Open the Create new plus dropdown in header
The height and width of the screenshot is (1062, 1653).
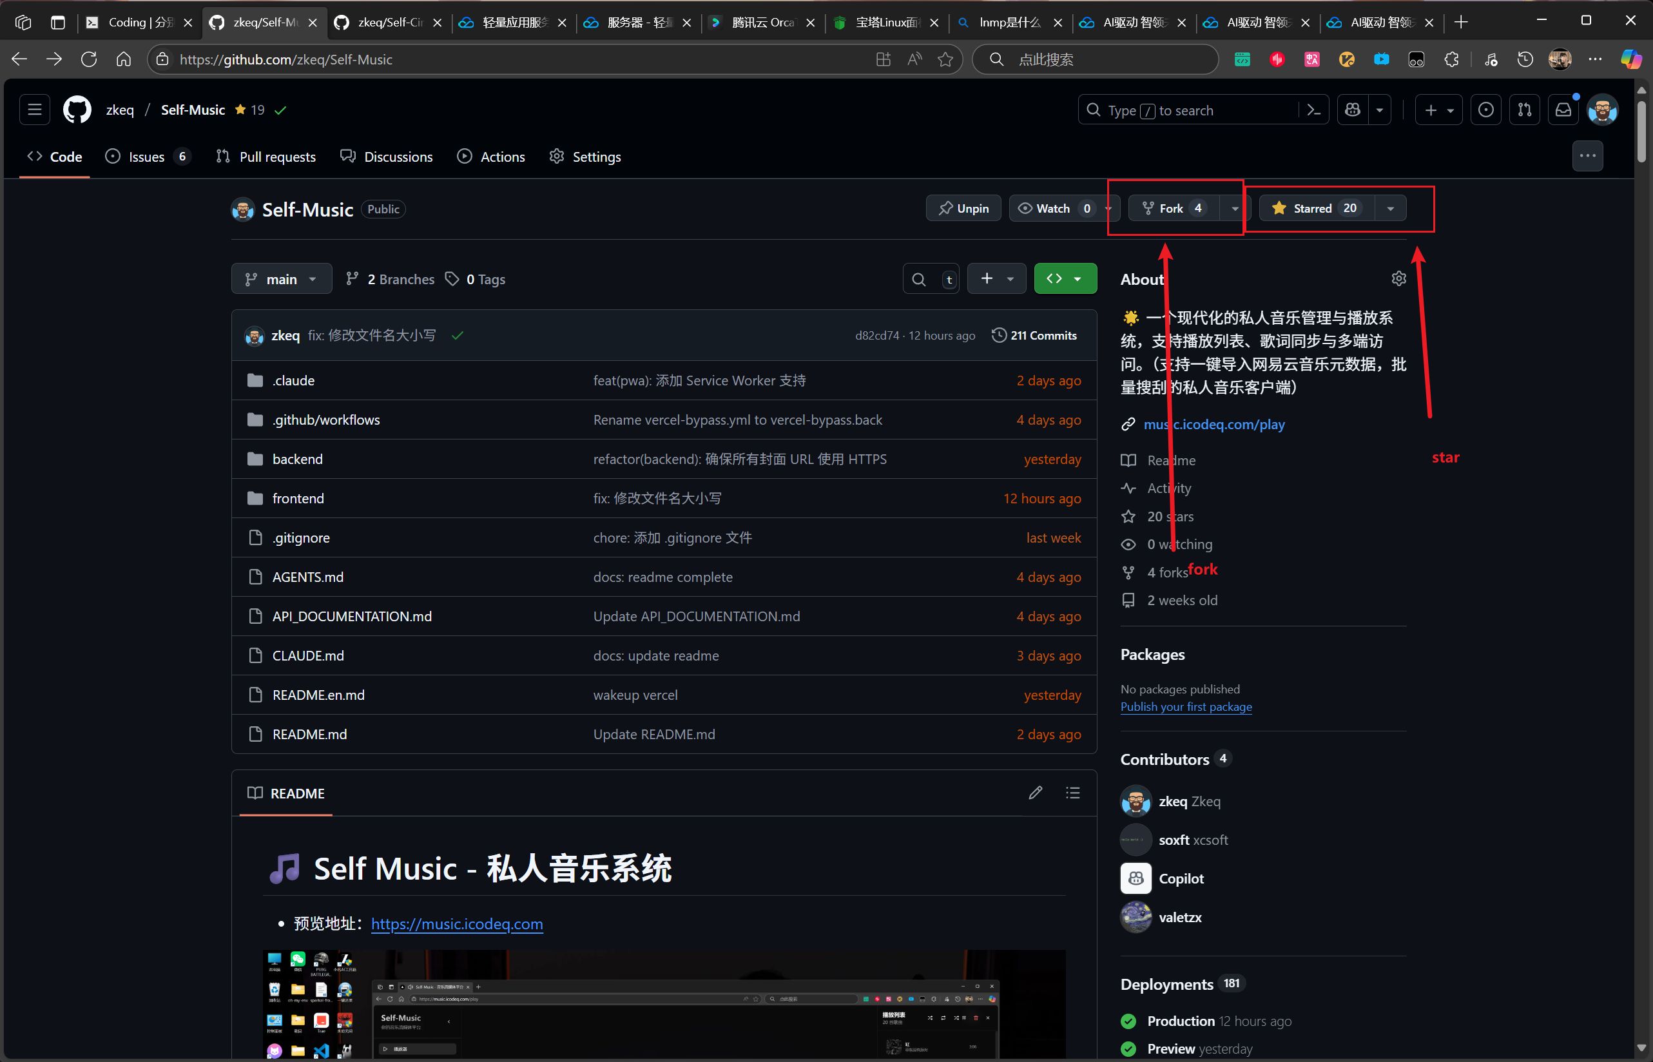[x=1438, y=110]
